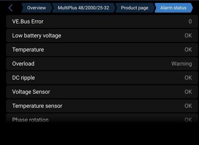Select the Temperature sensor row
Image resolution: width=199 pixels, height=145 pixels.
point(102,106)
